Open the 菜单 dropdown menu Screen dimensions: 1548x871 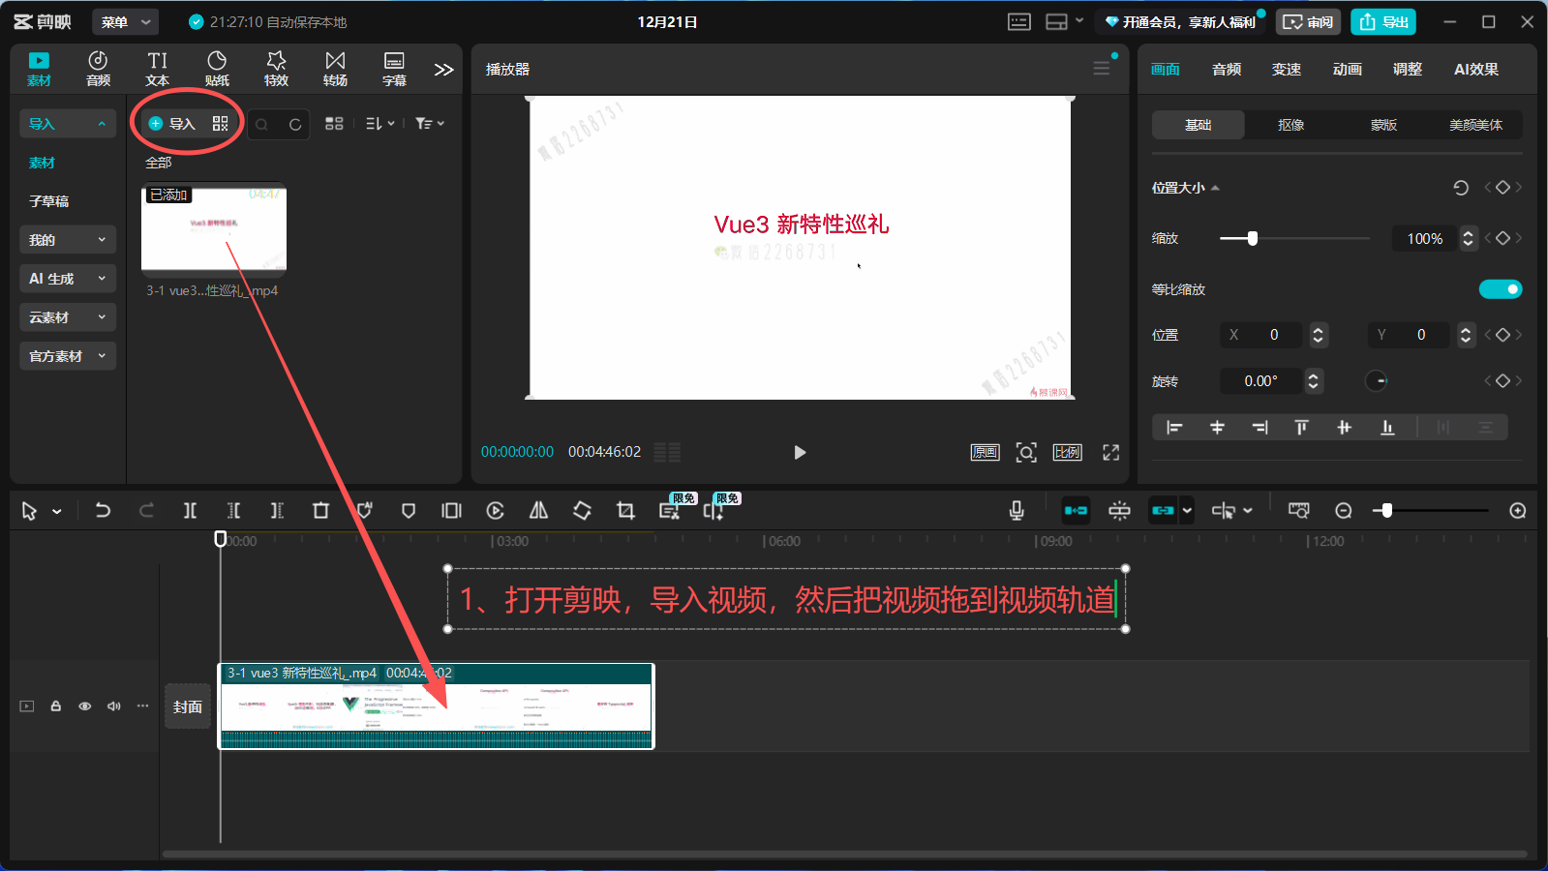[125, 21]
